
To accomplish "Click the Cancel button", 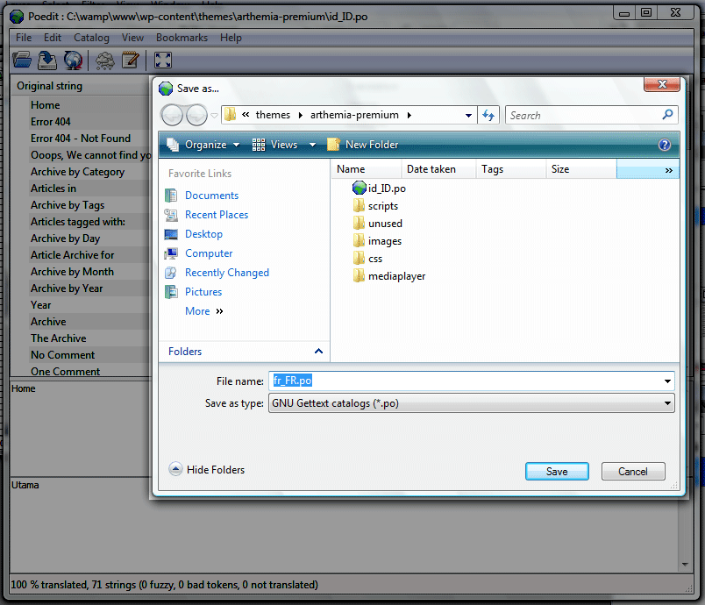I will (632, 471).
